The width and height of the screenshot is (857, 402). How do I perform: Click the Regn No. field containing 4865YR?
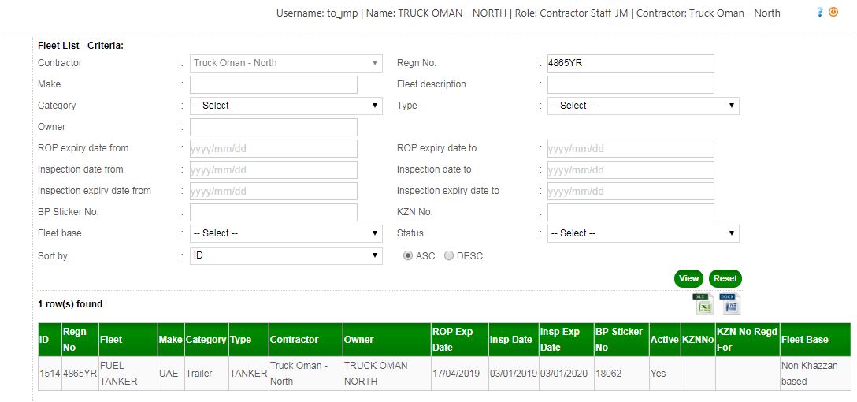tap(630, 63)
